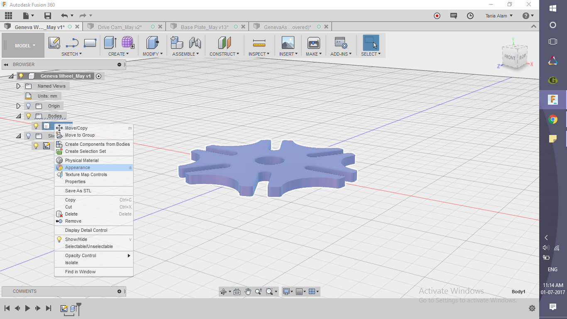Screen dimensions: 567x319
Task: Click the Pan hand tool
Action: click(248, 292)
